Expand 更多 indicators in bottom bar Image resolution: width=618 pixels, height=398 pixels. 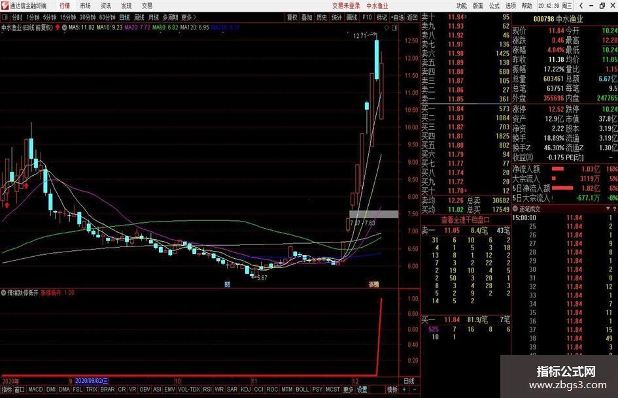(x=348, y=390)
